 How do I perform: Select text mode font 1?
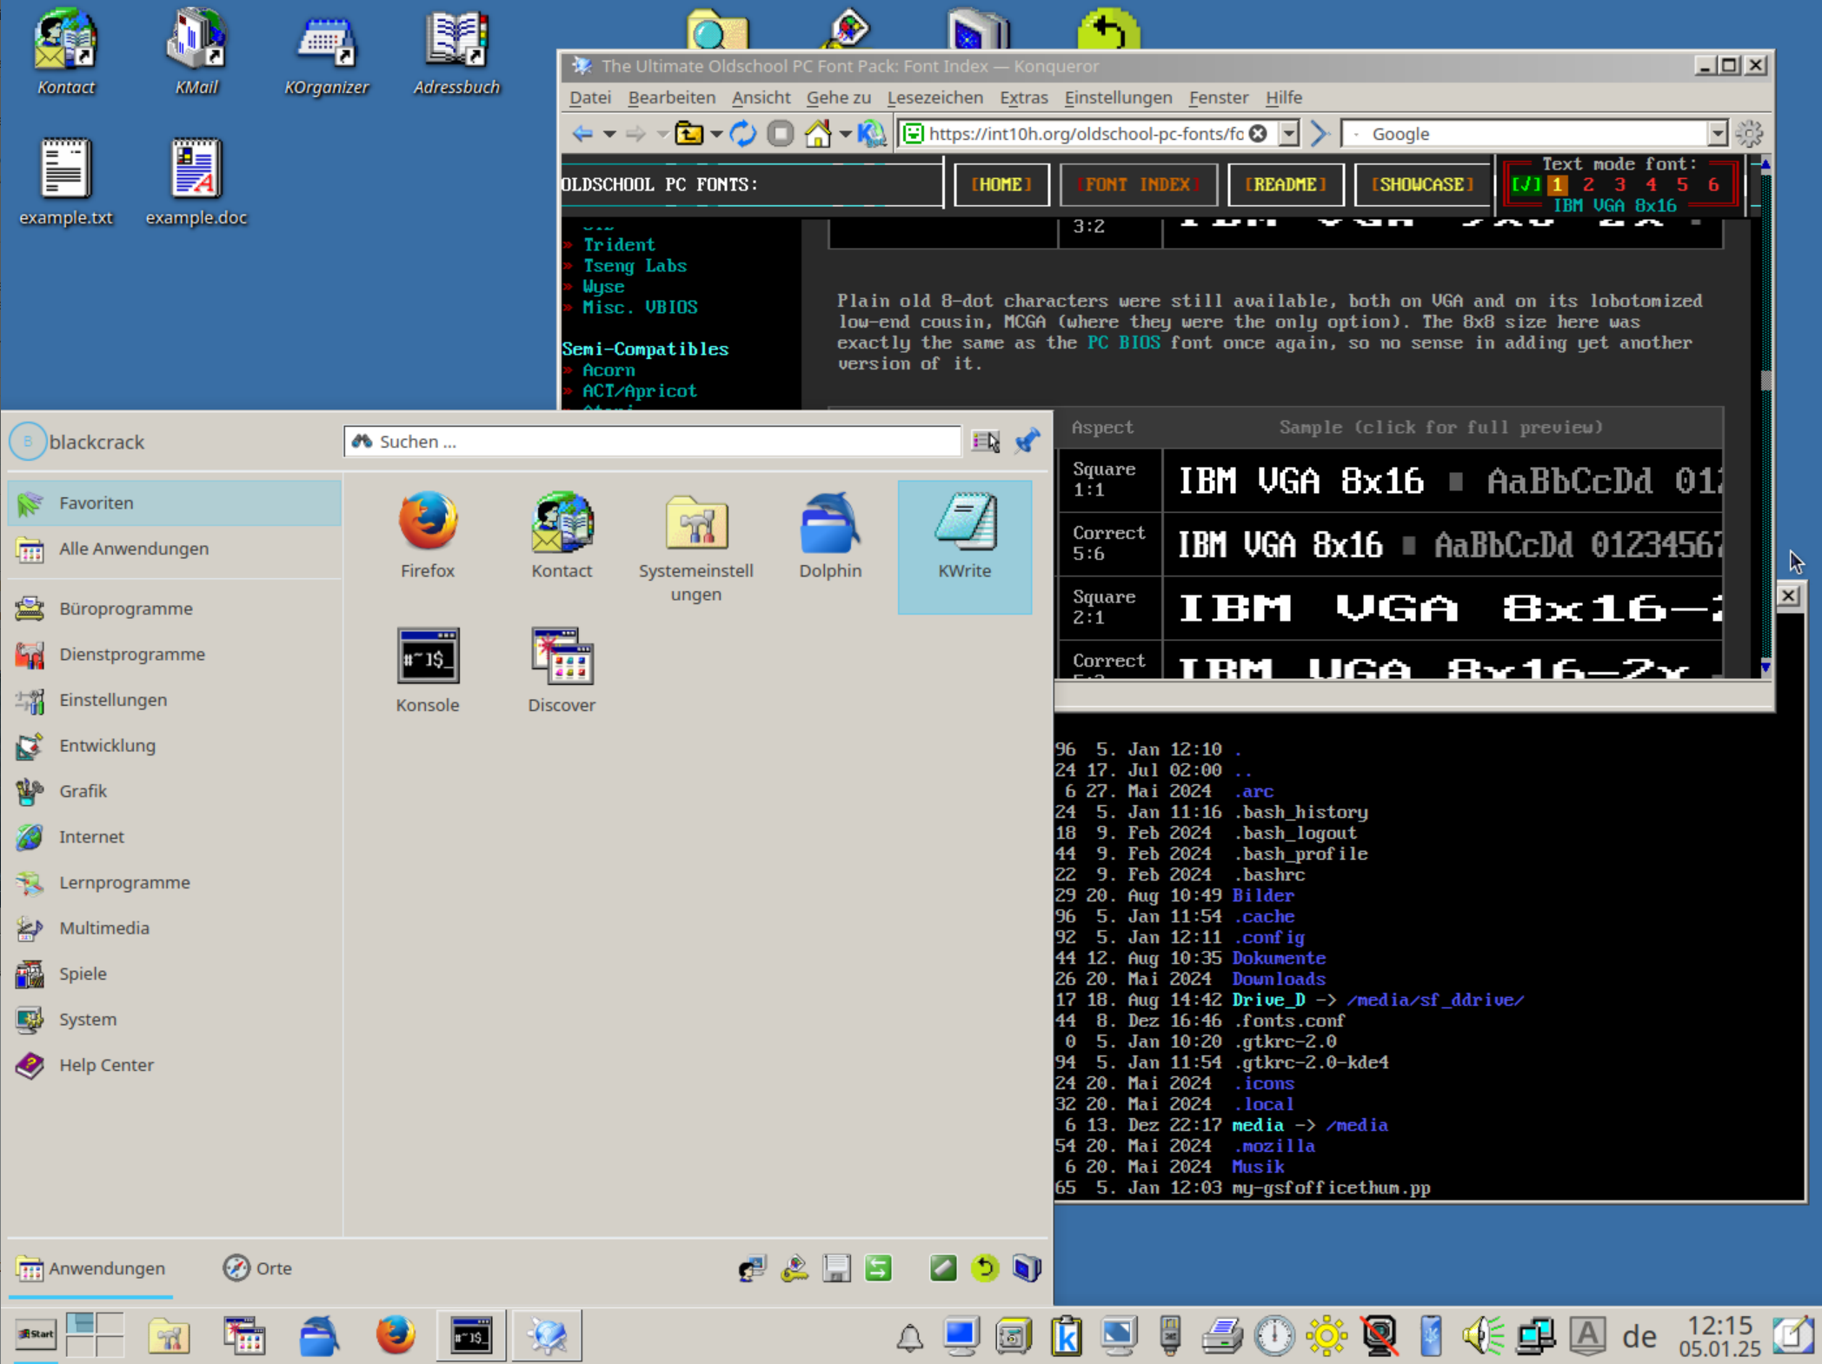tap(1558, 184)
